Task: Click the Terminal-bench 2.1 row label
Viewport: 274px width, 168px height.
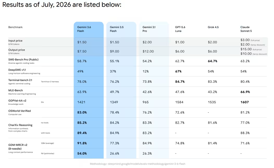Action: click(20, 80)
